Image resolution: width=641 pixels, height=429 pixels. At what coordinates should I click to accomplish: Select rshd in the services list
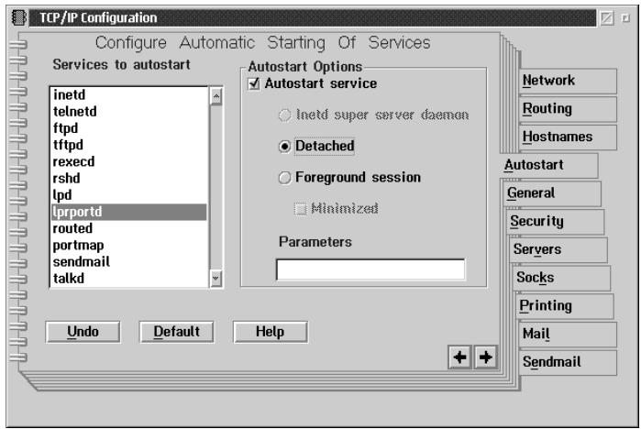pyautogui.click(x=128, y=179)
